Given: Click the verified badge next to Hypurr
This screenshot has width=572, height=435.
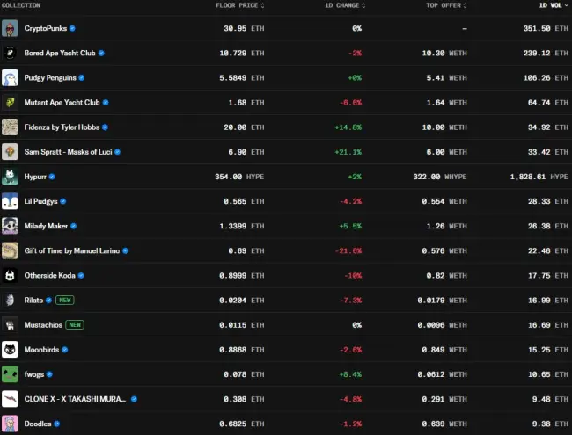Looking at the screenshot, I should click(52, 177).
